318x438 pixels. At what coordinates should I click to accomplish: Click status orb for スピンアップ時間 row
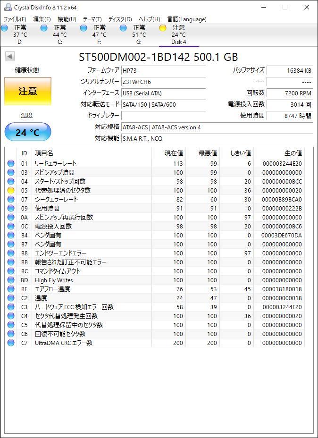pyautogui.click(x=11, y=172)
